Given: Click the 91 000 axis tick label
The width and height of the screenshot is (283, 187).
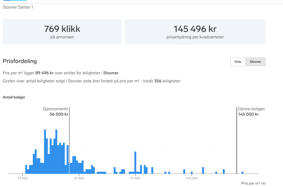Looking at the screenshot, I should (x=135, y=178).
